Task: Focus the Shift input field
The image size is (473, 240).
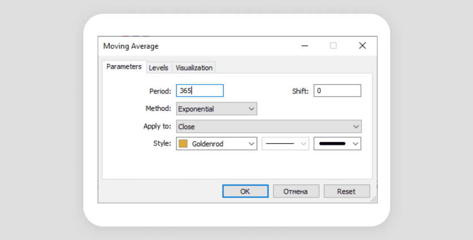Action: coord(337,91)
